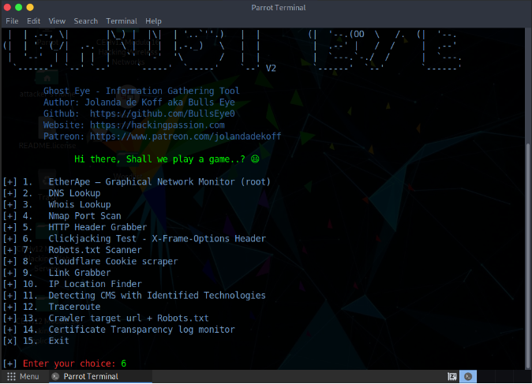Click the red window control button
The height and width of the screenshot is (384, 532).
[x=7, y=7]
